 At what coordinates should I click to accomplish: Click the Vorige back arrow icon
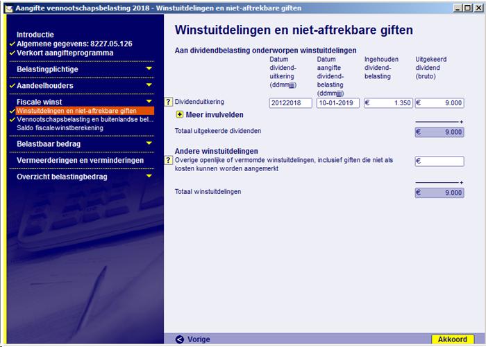coord(179,339)
